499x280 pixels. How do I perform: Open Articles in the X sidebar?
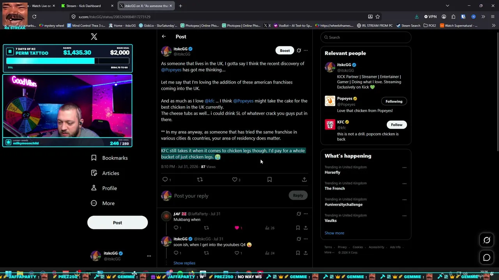[105, 173]
